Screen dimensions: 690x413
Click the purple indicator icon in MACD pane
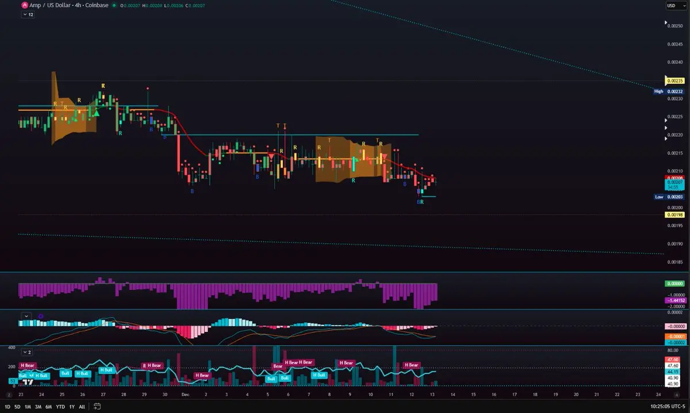tap(40, 316)
